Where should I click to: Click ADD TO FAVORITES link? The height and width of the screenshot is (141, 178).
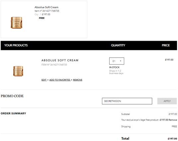point(60,80)
